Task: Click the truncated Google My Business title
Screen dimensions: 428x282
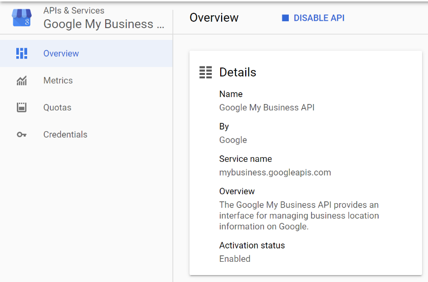Action: (104, 24)
